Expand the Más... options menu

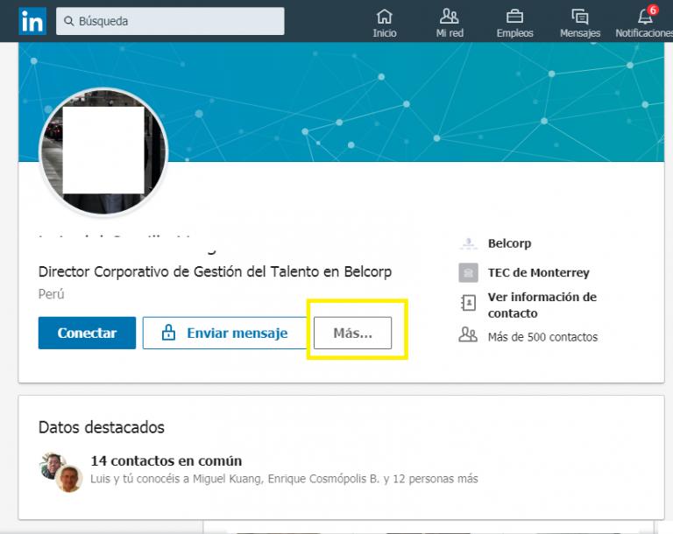pos(352,333)
